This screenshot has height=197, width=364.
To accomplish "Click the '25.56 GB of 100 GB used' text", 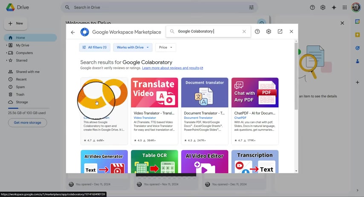I will pyautogui.click(x=27, y=113).
